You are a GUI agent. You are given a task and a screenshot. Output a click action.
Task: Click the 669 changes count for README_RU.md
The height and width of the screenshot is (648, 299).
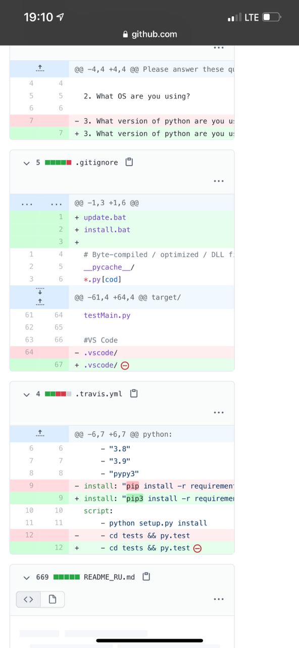(x=42, y=577)
